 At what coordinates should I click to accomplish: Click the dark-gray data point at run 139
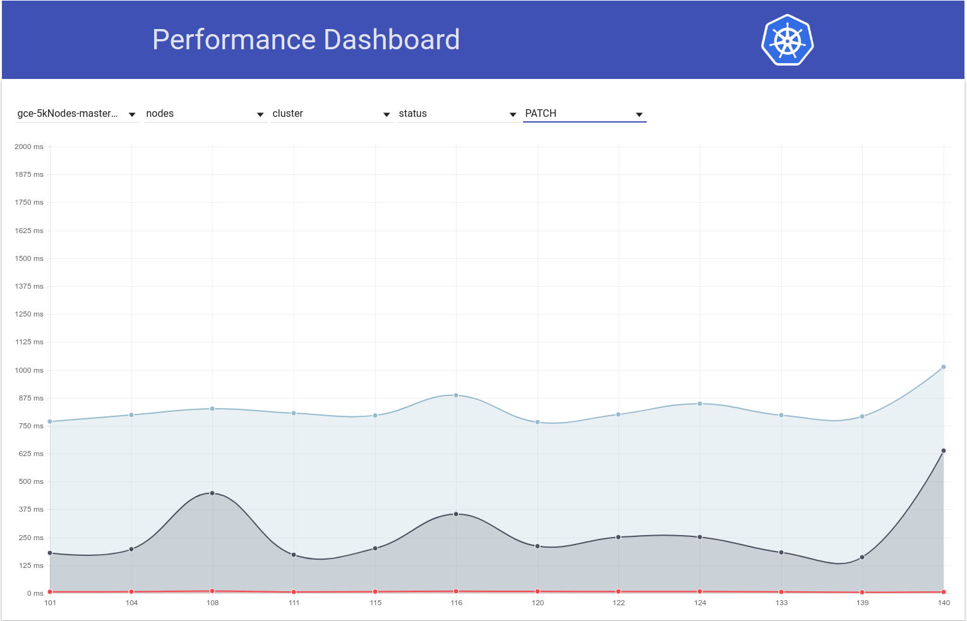862,557
